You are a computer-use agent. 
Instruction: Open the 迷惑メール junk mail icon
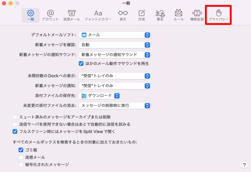pos(72,14)
